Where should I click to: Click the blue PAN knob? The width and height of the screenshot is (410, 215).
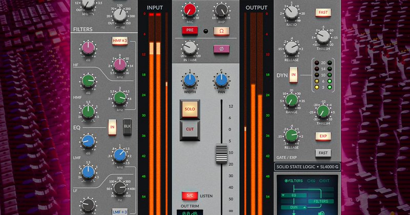[221, 81]
